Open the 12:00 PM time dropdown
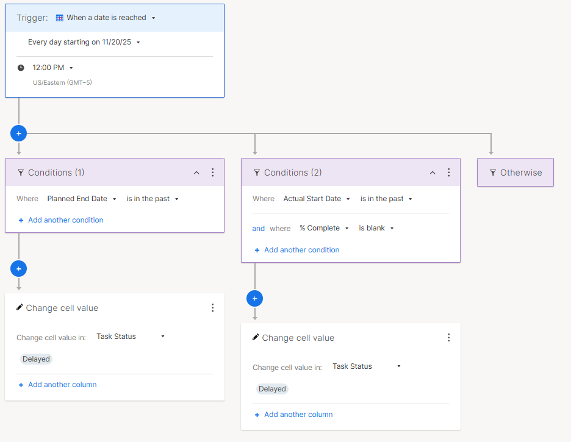Image resolution: width=571 pixels, height=442 pixels. 52,68
